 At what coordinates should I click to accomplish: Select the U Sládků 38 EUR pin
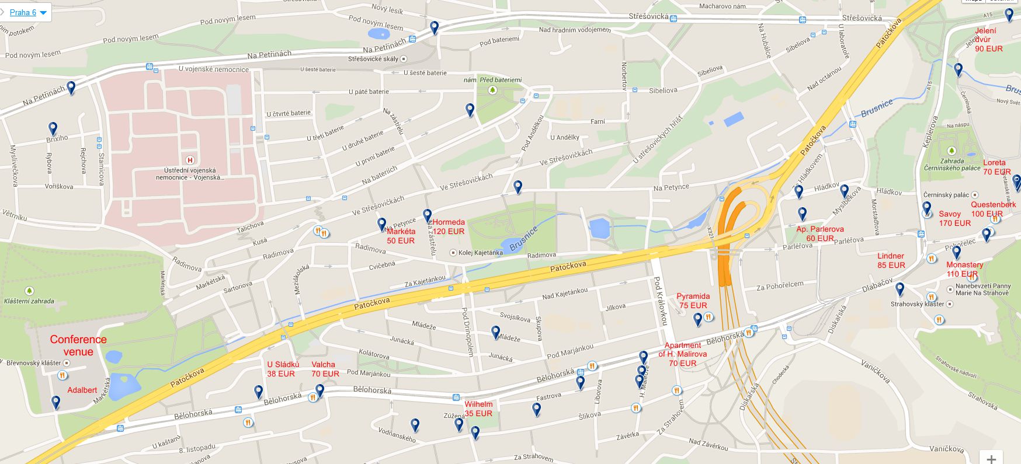pyautogui.click(x=259, y=392)
